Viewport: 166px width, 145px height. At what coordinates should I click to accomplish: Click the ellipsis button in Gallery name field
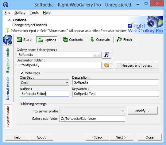pos(97,55)
